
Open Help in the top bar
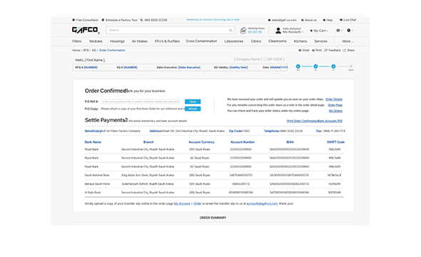coord(328,20)
